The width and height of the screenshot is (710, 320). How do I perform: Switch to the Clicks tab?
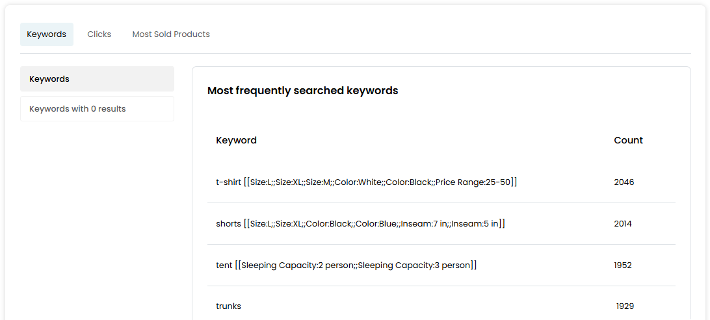[99, 34]
